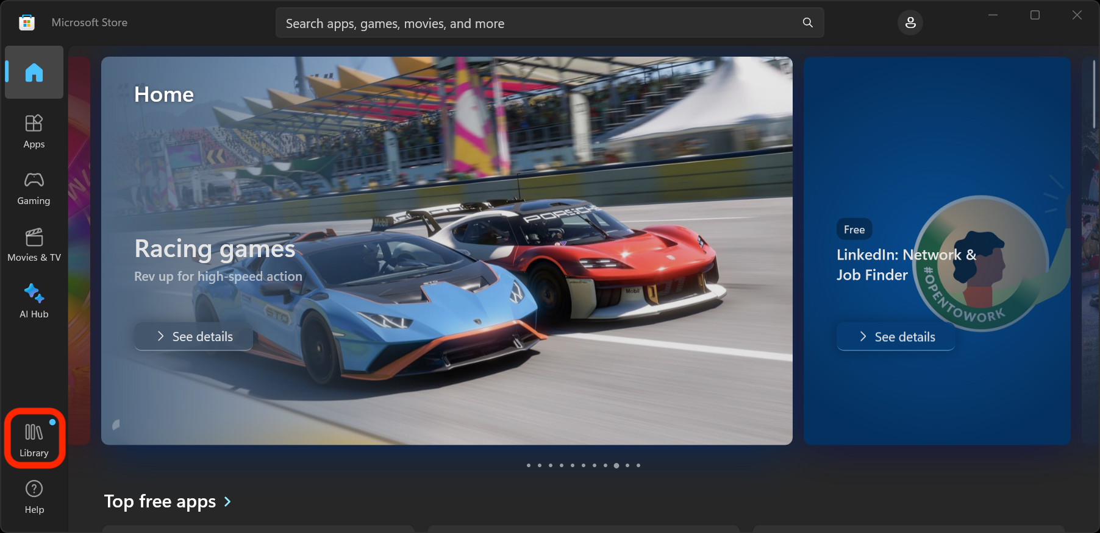Open Movies & TV section
The height and width of the screenshot is (533, 1100).
tap(34, 244)
